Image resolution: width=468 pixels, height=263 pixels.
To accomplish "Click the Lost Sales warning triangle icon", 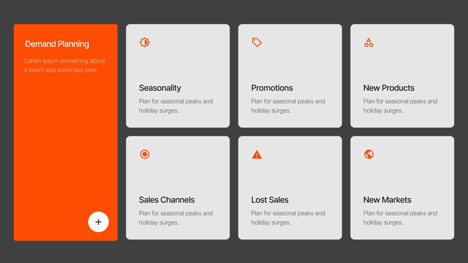I will [257, 155].
